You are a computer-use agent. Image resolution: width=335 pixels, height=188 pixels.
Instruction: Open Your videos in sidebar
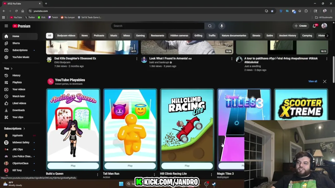tap(20, 89)
